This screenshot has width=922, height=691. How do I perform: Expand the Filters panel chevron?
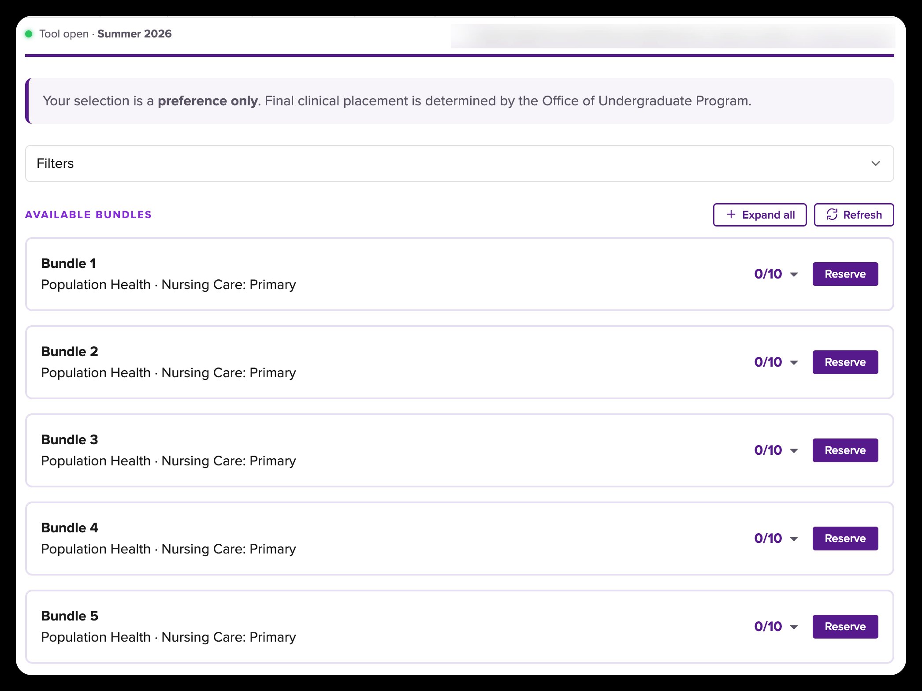click(x=875, y=163)
